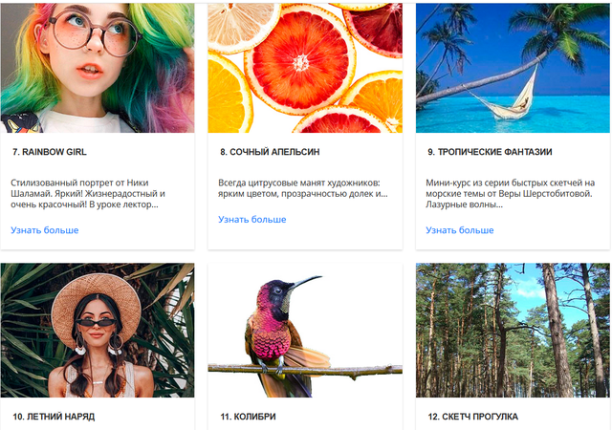Screen dimensions: 612x430
Task: Open the pine forest photo thumbnail
Action: [x=513, y=330]
